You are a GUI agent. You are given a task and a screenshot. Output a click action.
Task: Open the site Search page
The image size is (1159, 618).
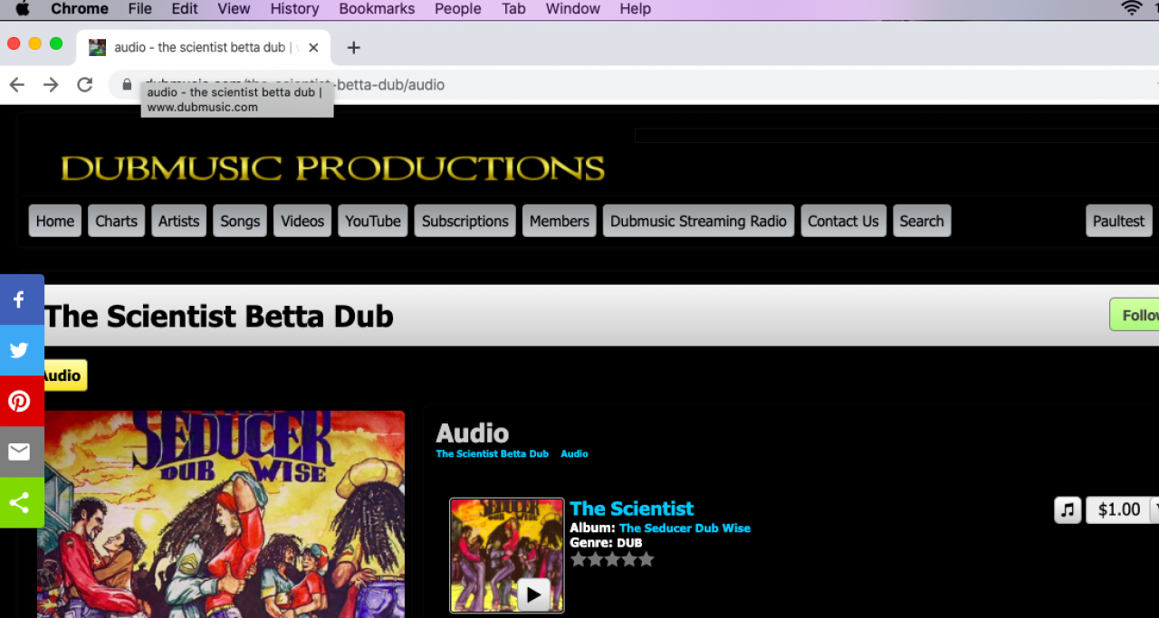922,221
